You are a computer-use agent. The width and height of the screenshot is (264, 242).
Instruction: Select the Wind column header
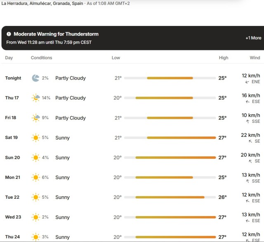click(255, 58)
